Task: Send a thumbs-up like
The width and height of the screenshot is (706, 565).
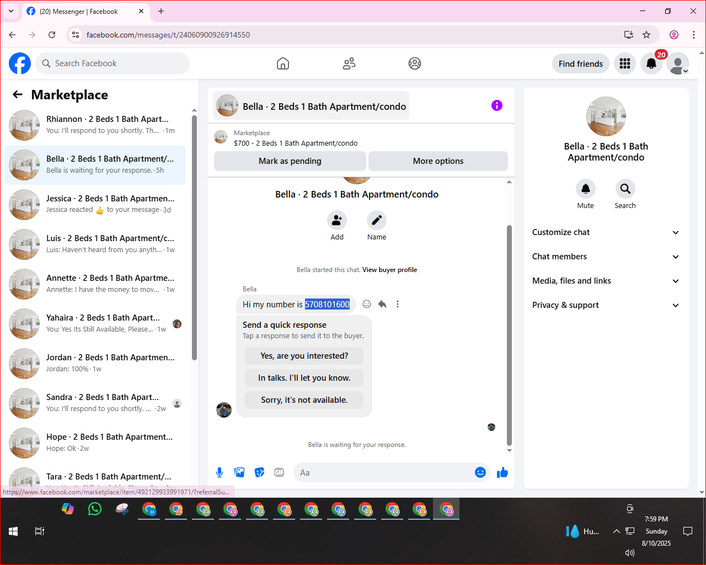Action: [x=502, y=472]
